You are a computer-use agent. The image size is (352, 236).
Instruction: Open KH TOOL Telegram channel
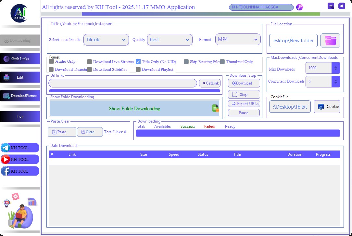click(x=20, y=148)
